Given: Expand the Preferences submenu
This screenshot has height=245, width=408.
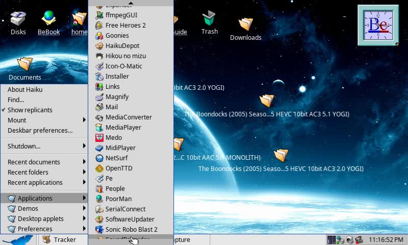Looking at the screenshot, I should click(44, 229).
